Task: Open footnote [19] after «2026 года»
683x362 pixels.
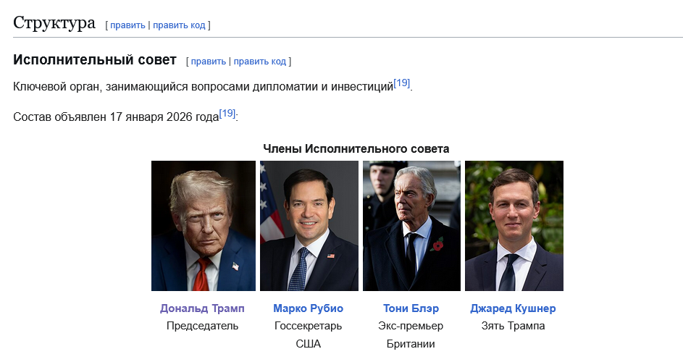Action: [227, 113]
